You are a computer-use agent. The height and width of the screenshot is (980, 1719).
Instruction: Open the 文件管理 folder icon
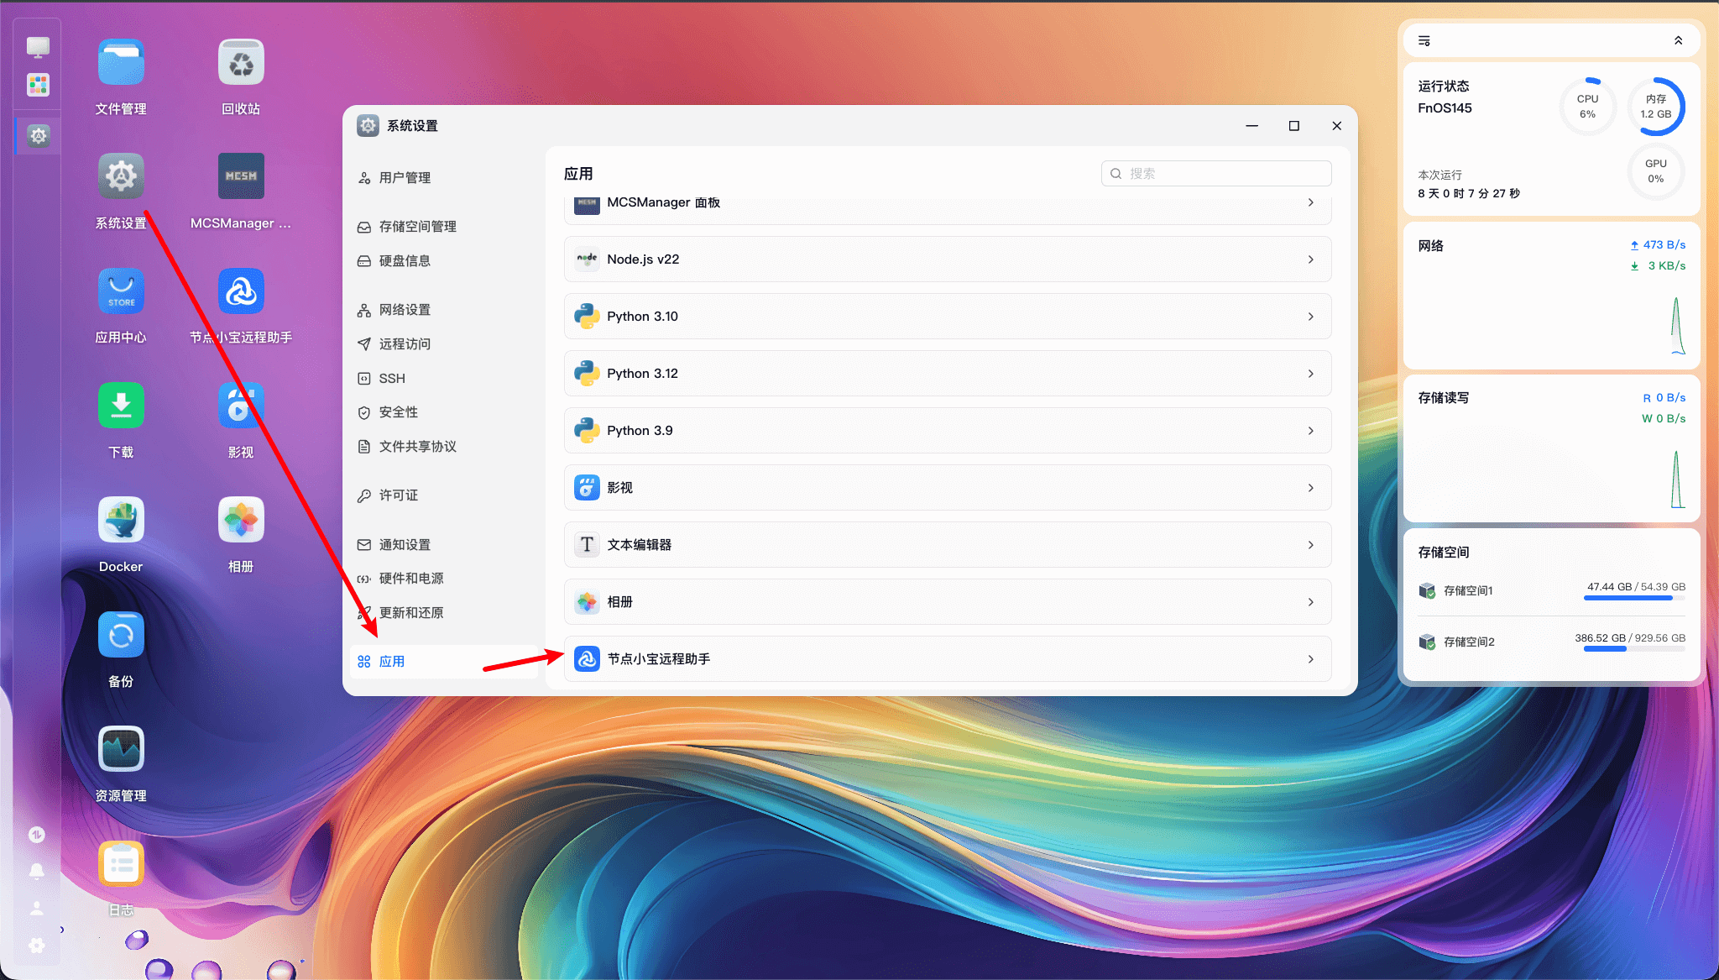pyautogui.click(x=121, y=62)
